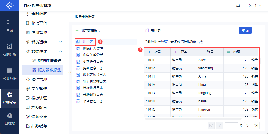Open the notification bell

238,6
